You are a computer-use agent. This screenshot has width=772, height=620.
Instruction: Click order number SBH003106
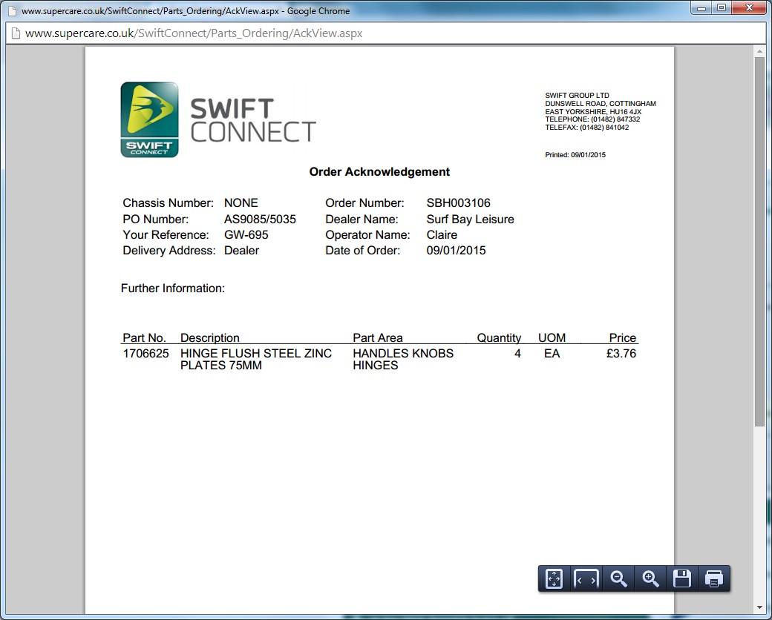click(x=459, y=202)
